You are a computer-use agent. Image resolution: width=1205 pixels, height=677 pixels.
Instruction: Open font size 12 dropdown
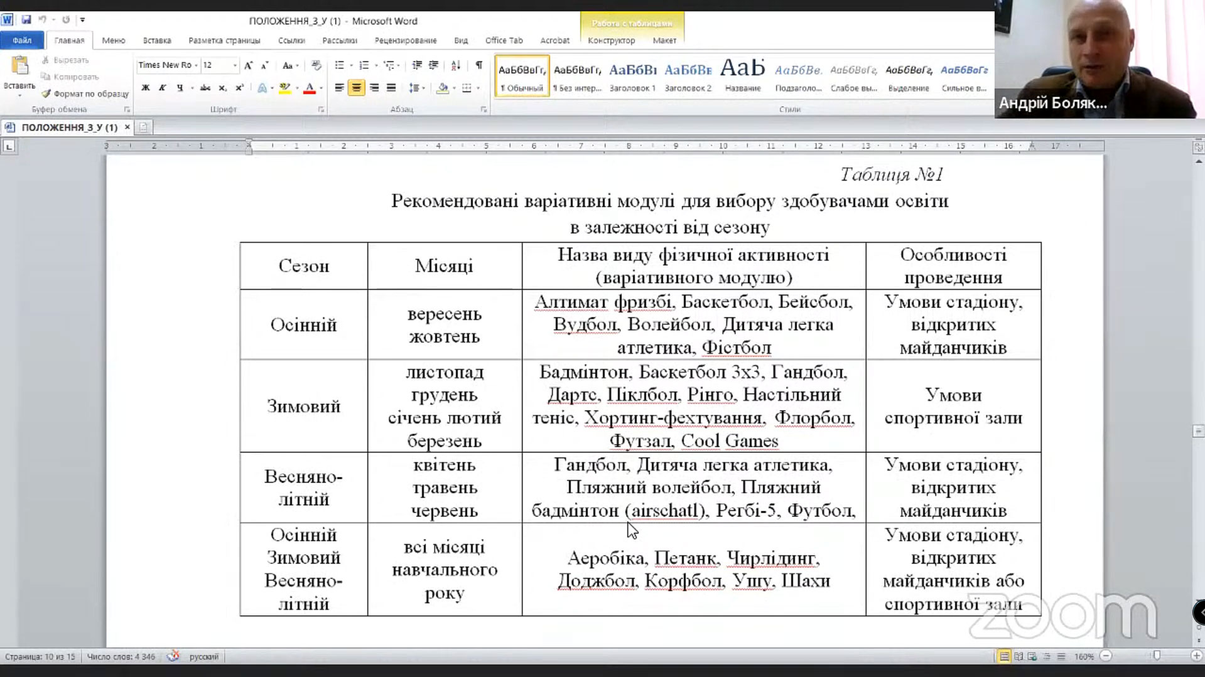click(235, 65)
